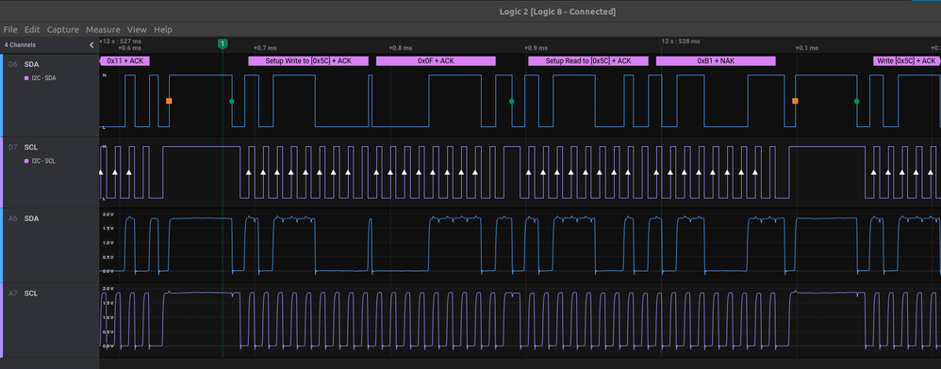The image size is (941, 369).
Task: Click the 'I2C - SDA' analyzer tag
Action: tap(43, 78)
